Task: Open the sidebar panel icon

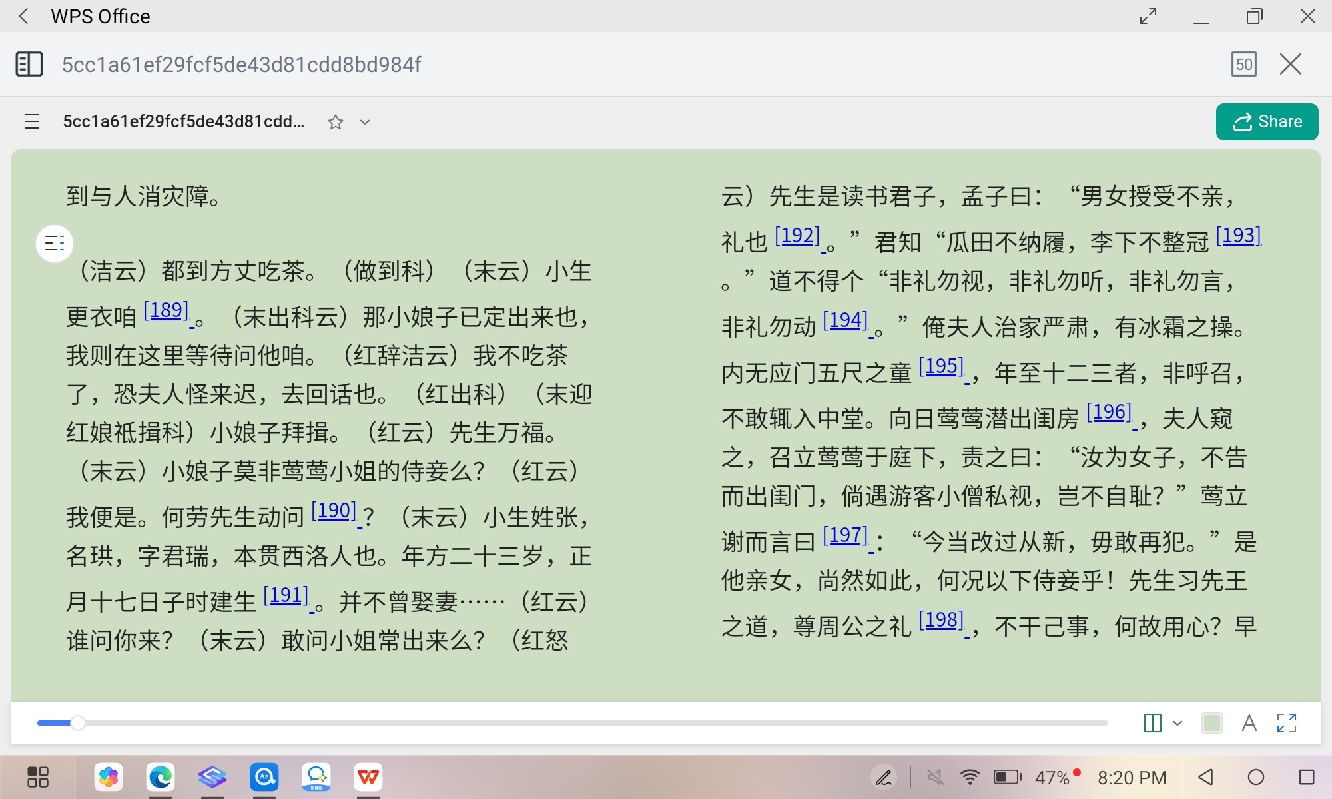Action: coord(29,65)
